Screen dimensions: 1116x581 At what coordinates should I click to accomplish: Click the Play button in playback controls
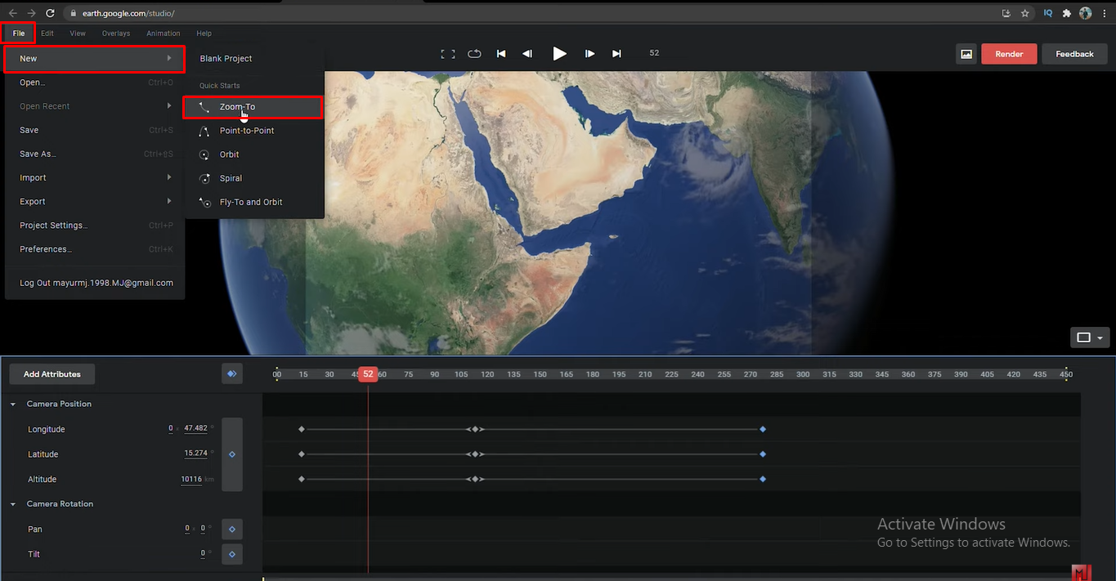(559, 54)
